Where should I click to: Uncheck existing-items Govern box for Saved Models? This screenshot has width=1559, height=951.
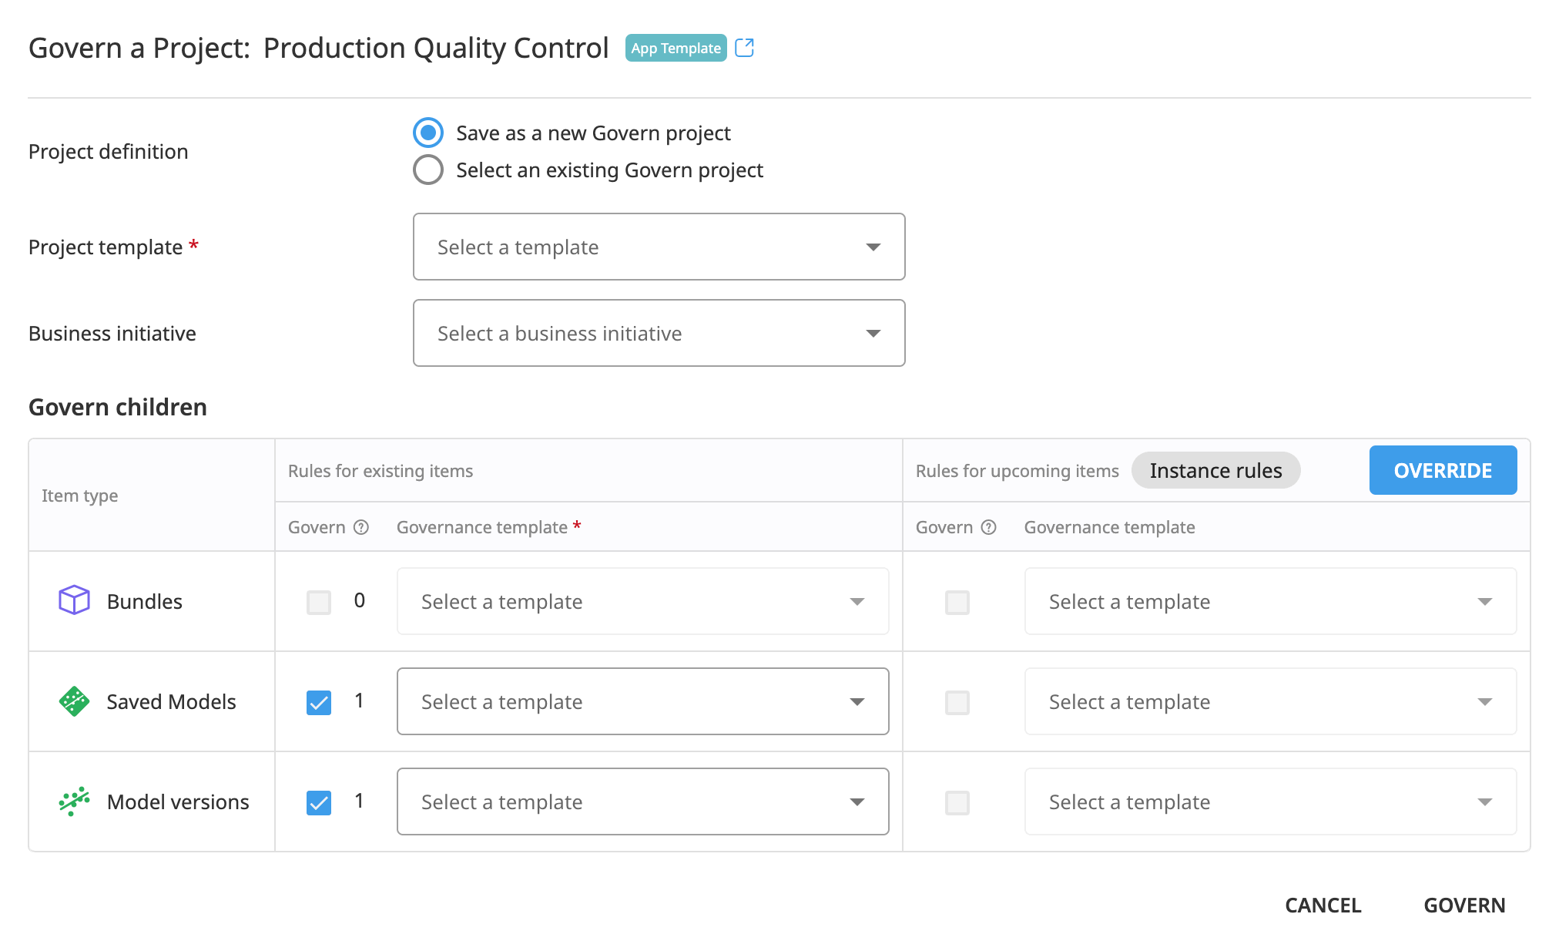pos(319,702)
